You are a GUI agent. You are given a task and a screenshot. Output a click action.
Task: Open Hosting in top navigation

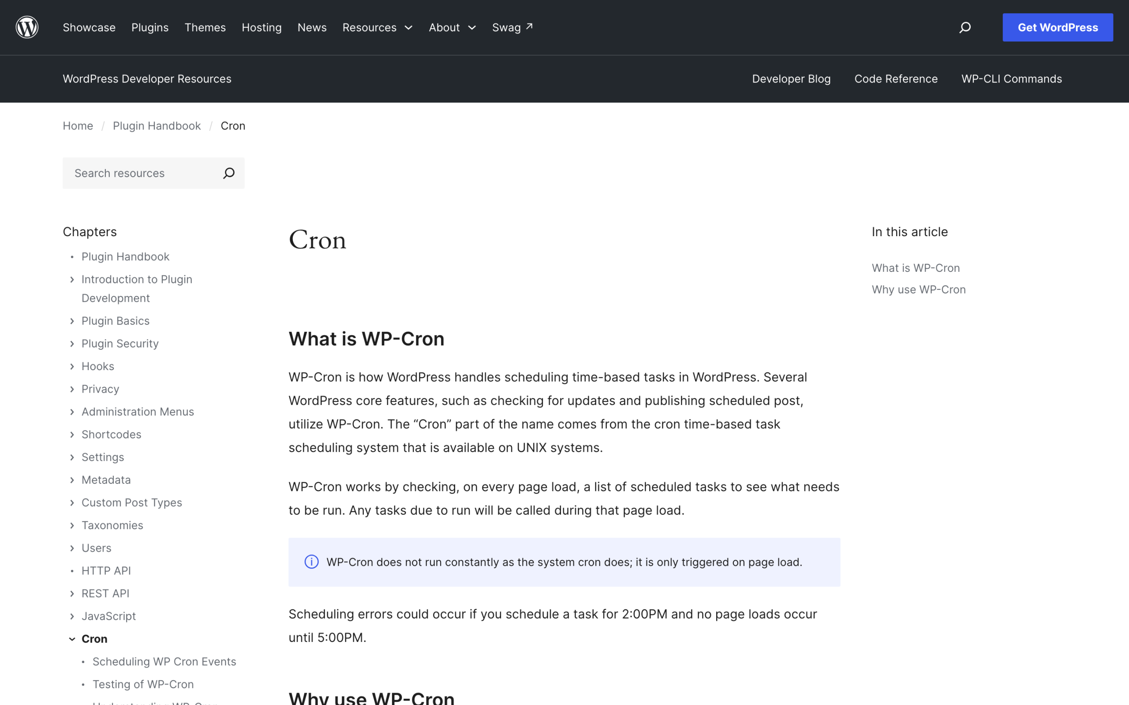coord(262,27)
